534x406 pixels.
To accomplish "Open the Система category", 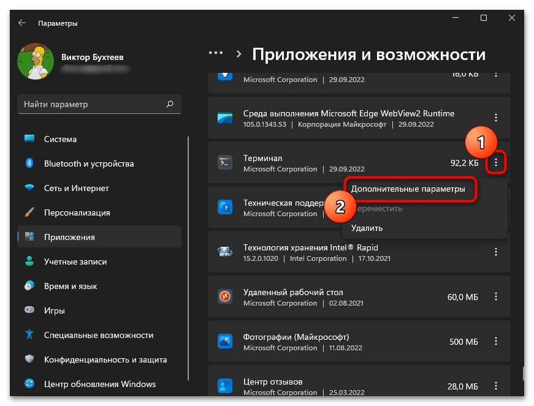I will point(99,139).
